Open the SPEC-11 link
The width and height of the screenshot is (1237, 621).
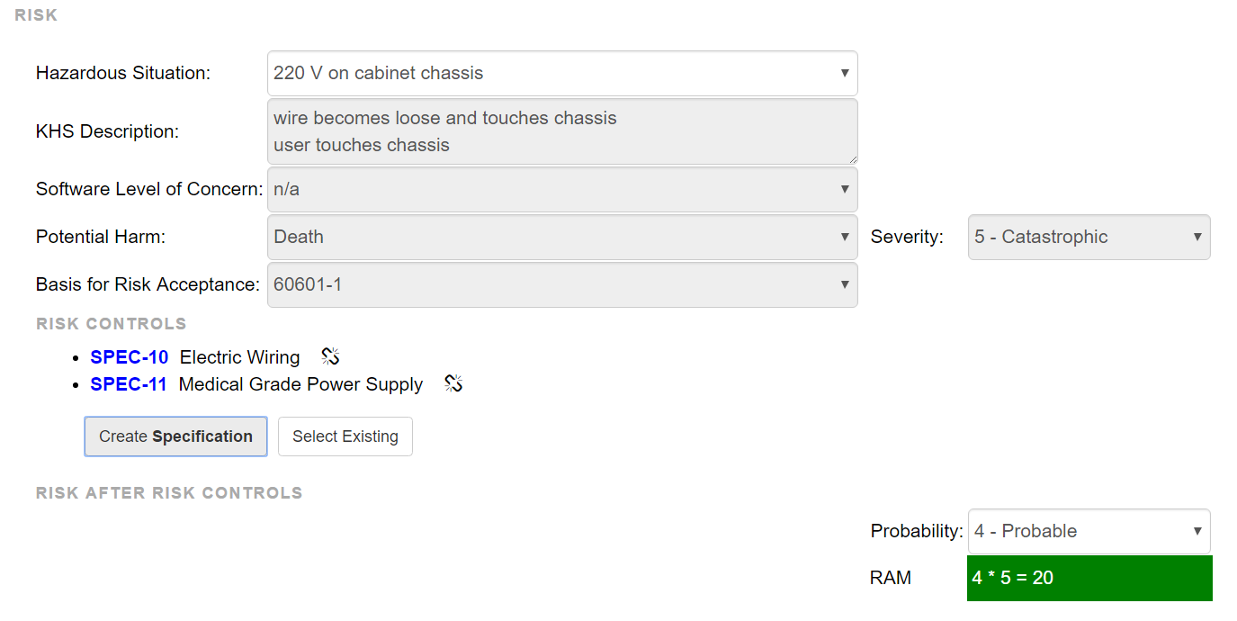(129, 384)
